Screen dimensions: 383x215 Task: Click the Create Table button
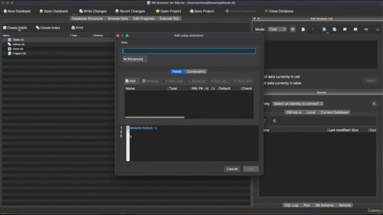pos(15,28)
